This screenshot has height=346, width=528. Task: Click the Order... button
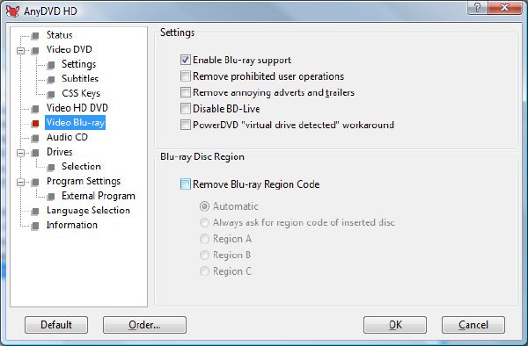145,325
